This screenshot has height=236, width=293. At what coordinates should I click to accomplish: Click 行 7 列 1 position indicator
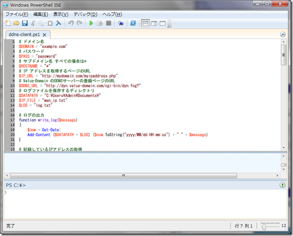[x=243, y=226]
